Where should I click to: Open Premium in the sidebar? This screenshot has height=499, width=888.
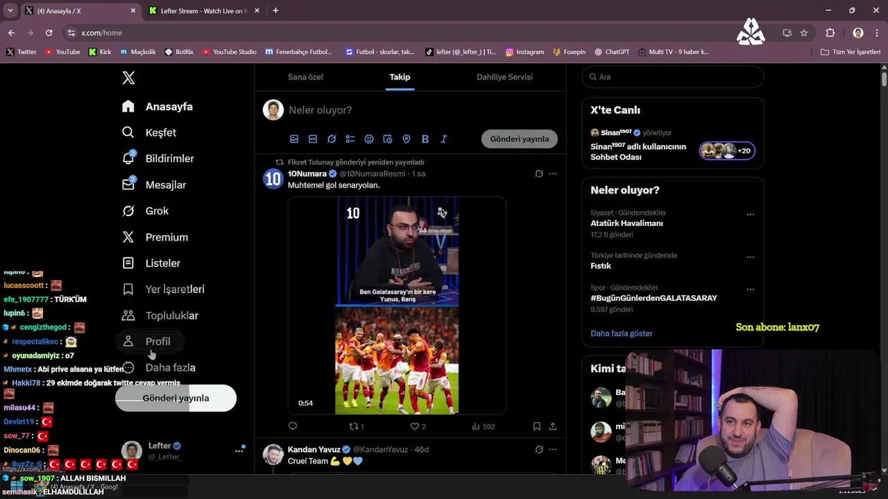pos(155,237)
